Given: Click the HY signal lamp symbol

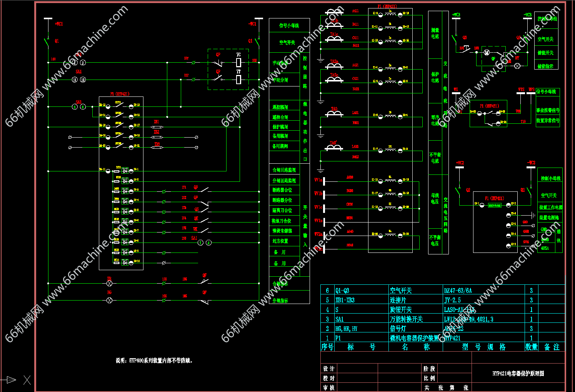Looking at the screenshot, I should 517,66.
